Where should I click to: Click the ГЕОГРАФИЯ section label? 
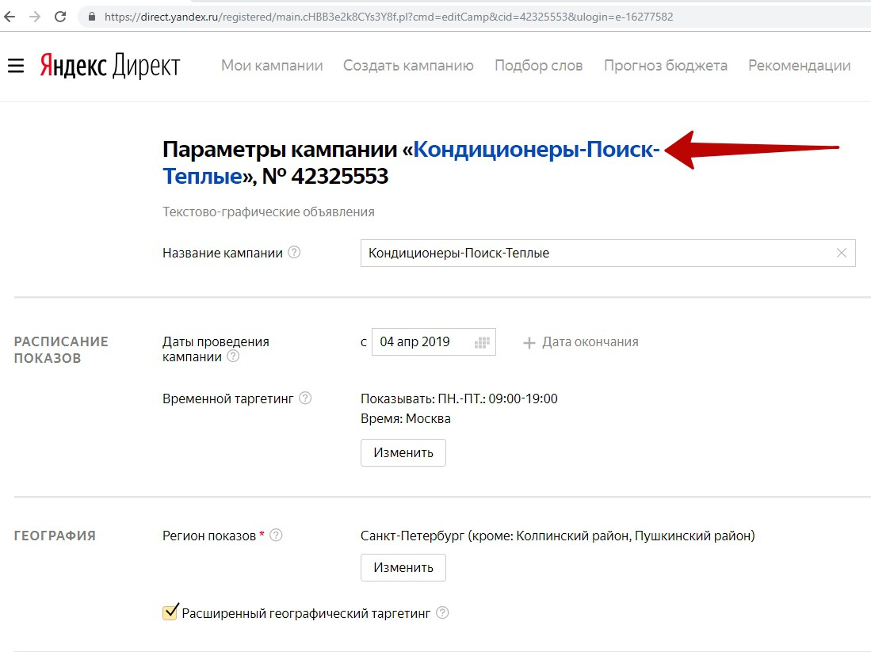tap(55, 536)
